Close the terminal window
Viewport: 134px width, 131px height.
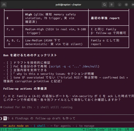click(x=133, y=5)
